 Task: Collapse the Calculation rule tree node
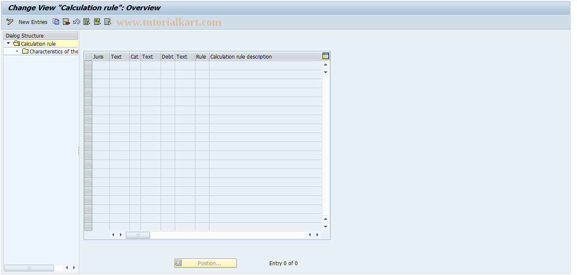coord(8,44)
